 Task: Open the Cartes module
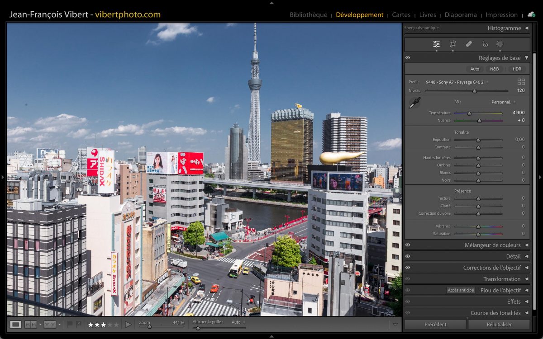(401, 15)
